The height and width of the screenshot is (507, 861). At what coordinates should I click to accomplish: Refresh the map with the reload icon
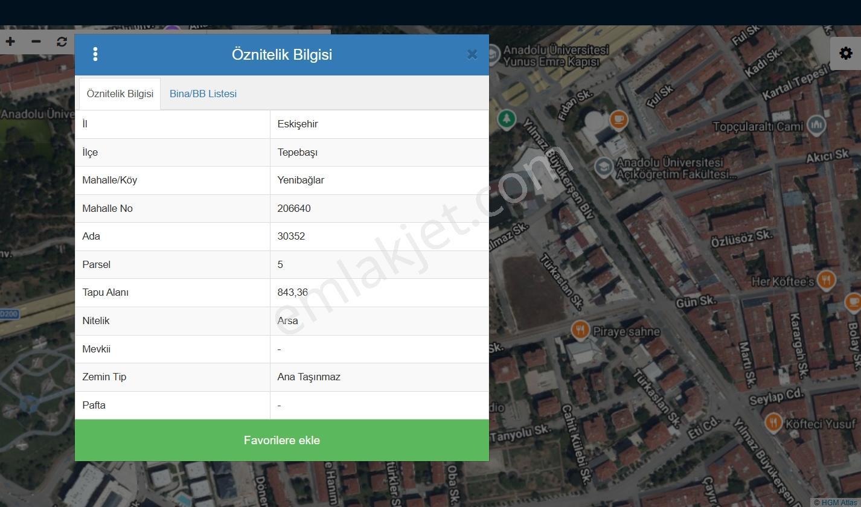point(62,42)
